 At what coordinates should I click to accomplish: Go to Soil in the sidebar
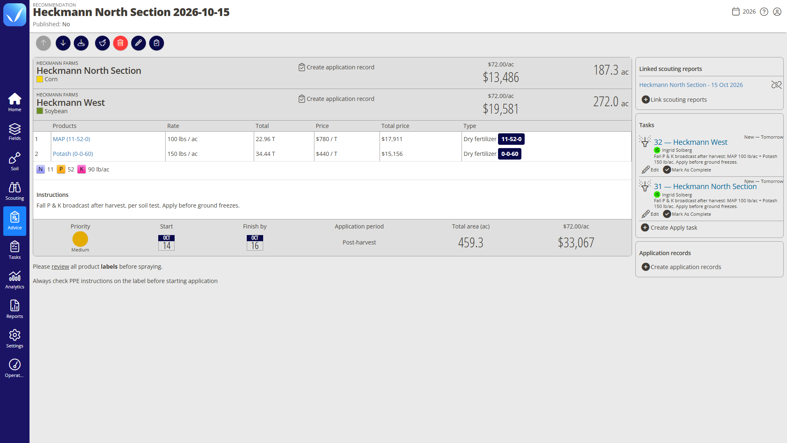point(15,162)
